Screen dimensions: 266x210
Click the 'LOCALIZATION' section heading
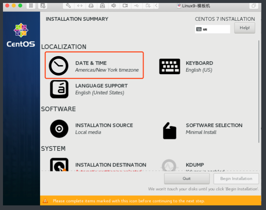(64, 47)
